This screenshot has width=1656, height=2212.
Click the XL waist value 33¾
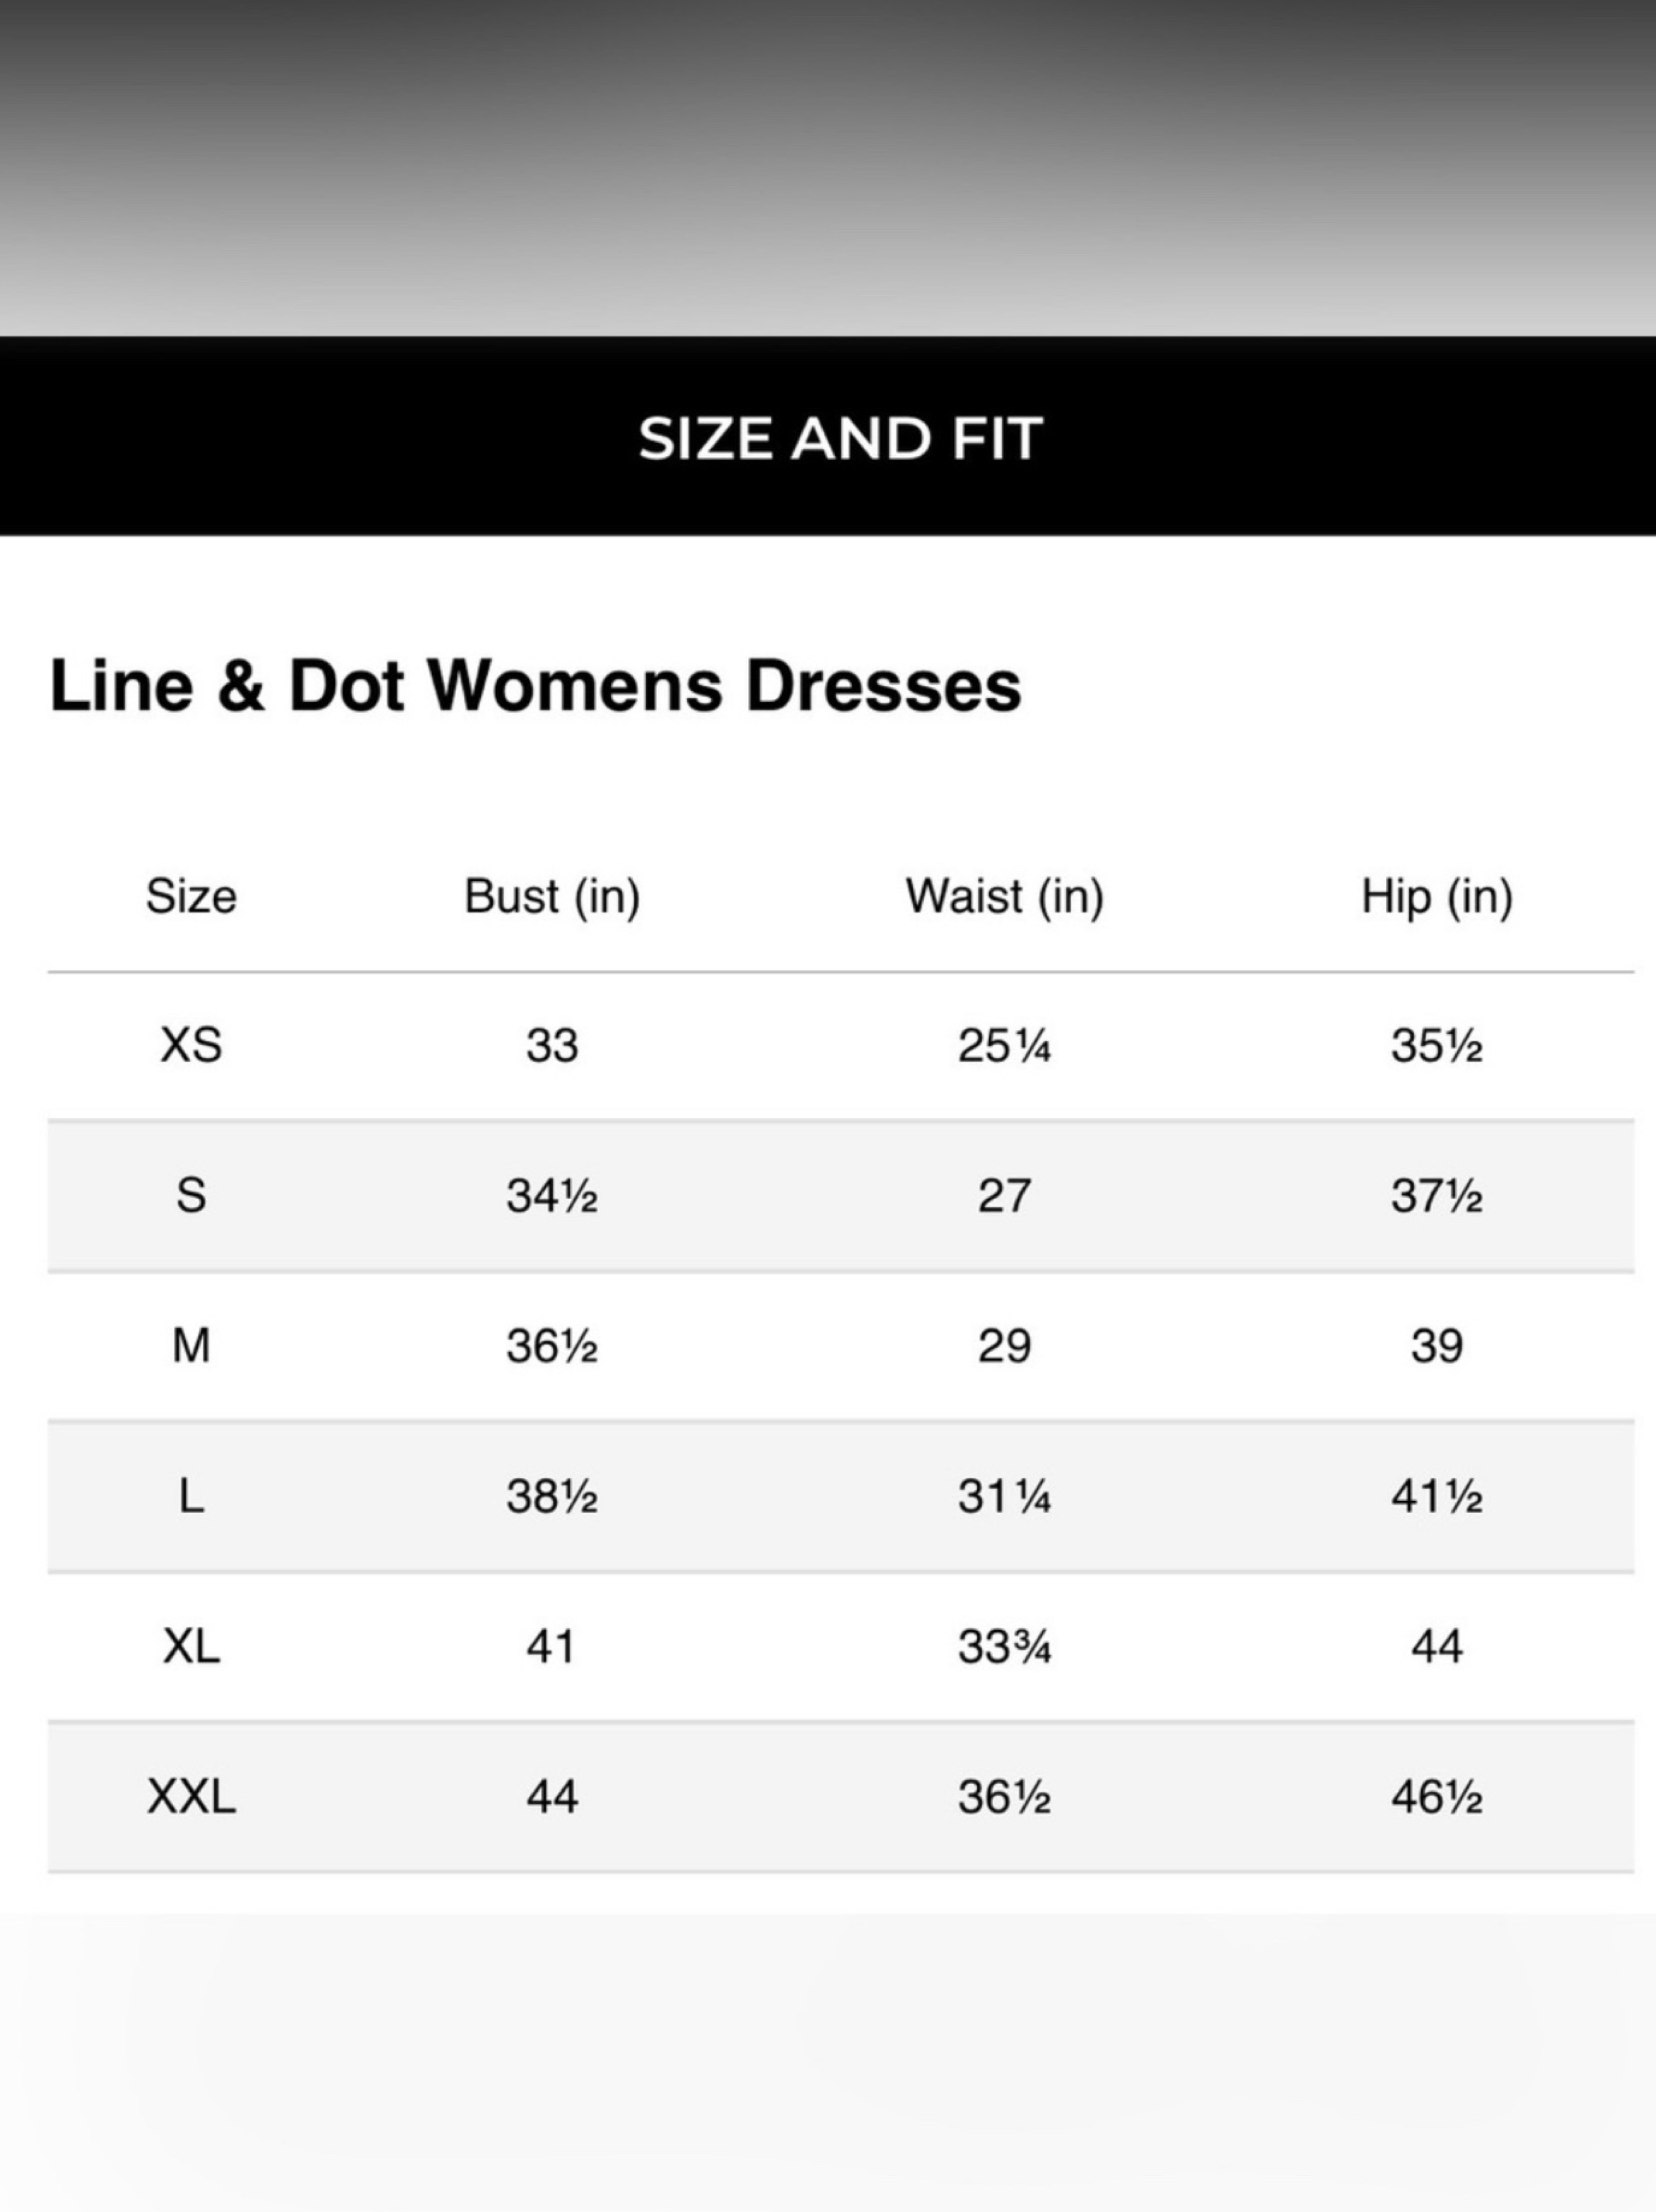[x=1005, y=1646]
